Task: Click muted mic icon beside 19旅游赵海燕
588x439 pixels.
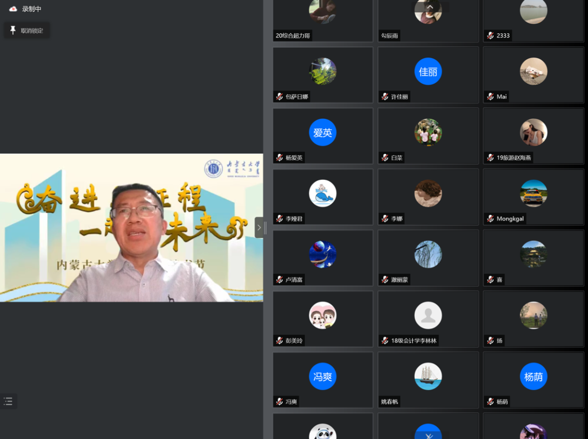Action: click(x=490, y=158)
